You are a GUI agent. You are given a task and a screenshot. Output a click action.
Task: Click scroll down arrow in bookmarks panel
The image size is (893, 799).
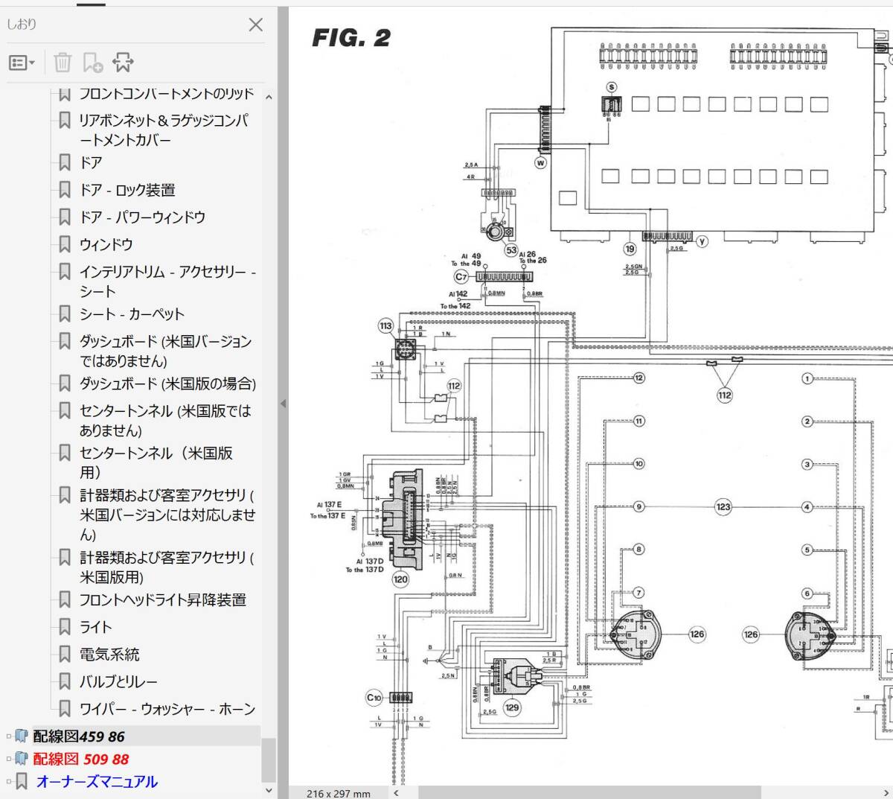tap(269, 790)
